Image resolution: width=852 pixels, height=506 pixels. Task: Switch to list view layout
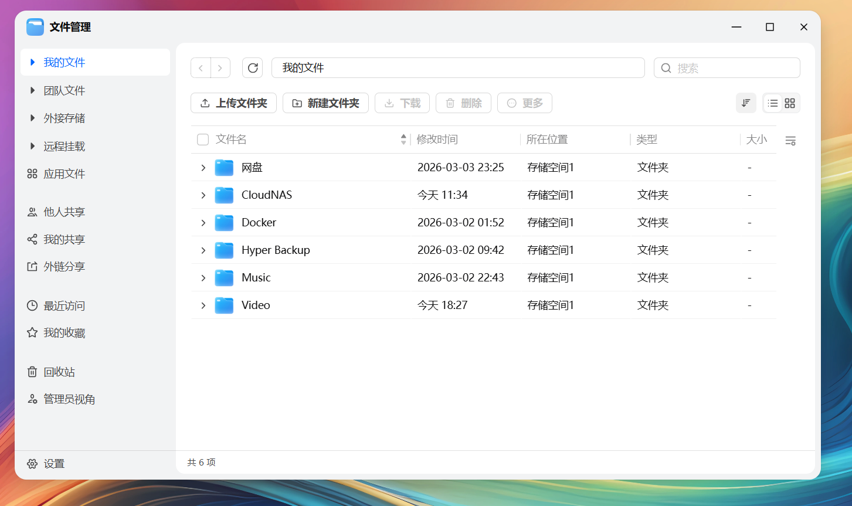pos(772,103)
